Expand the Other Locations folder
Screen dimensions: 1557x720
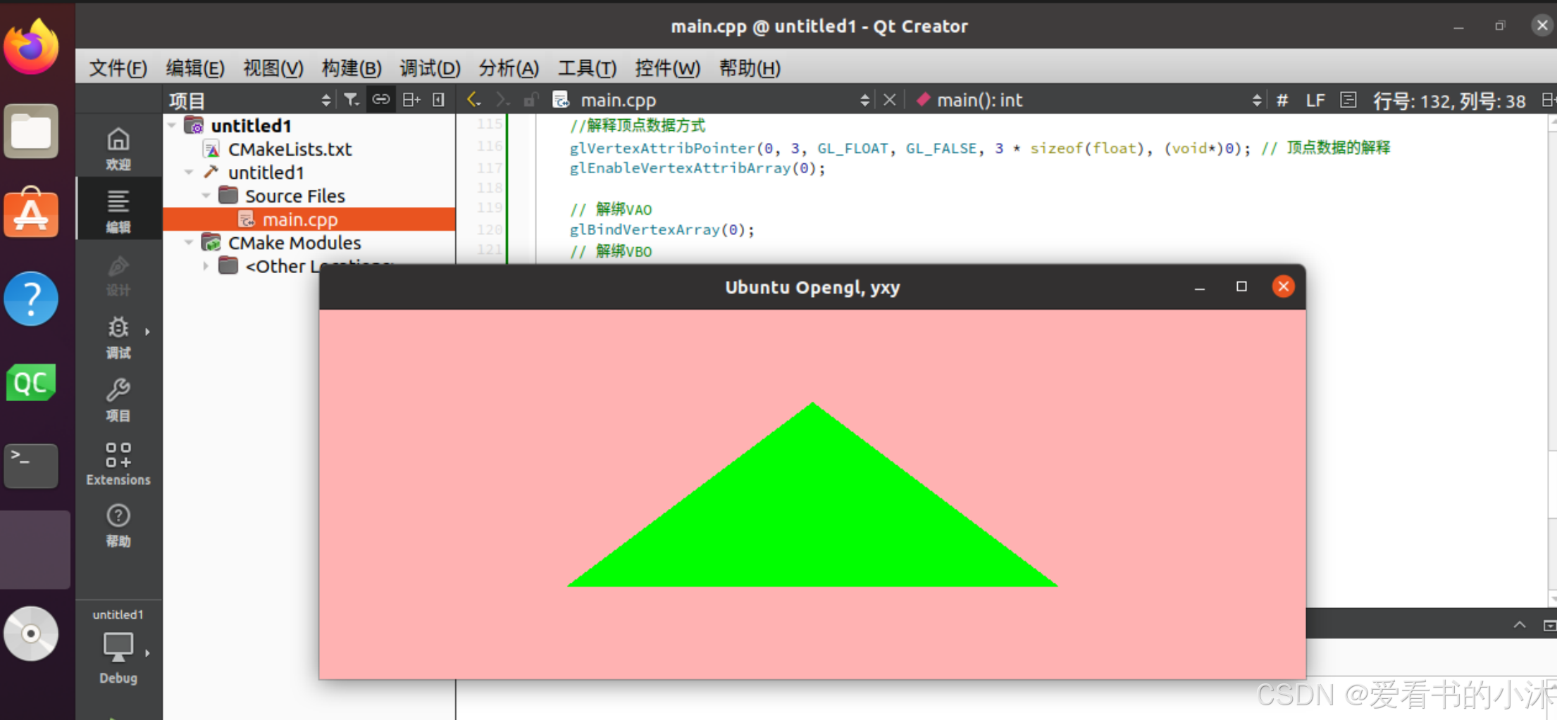[x=206, y=265]
